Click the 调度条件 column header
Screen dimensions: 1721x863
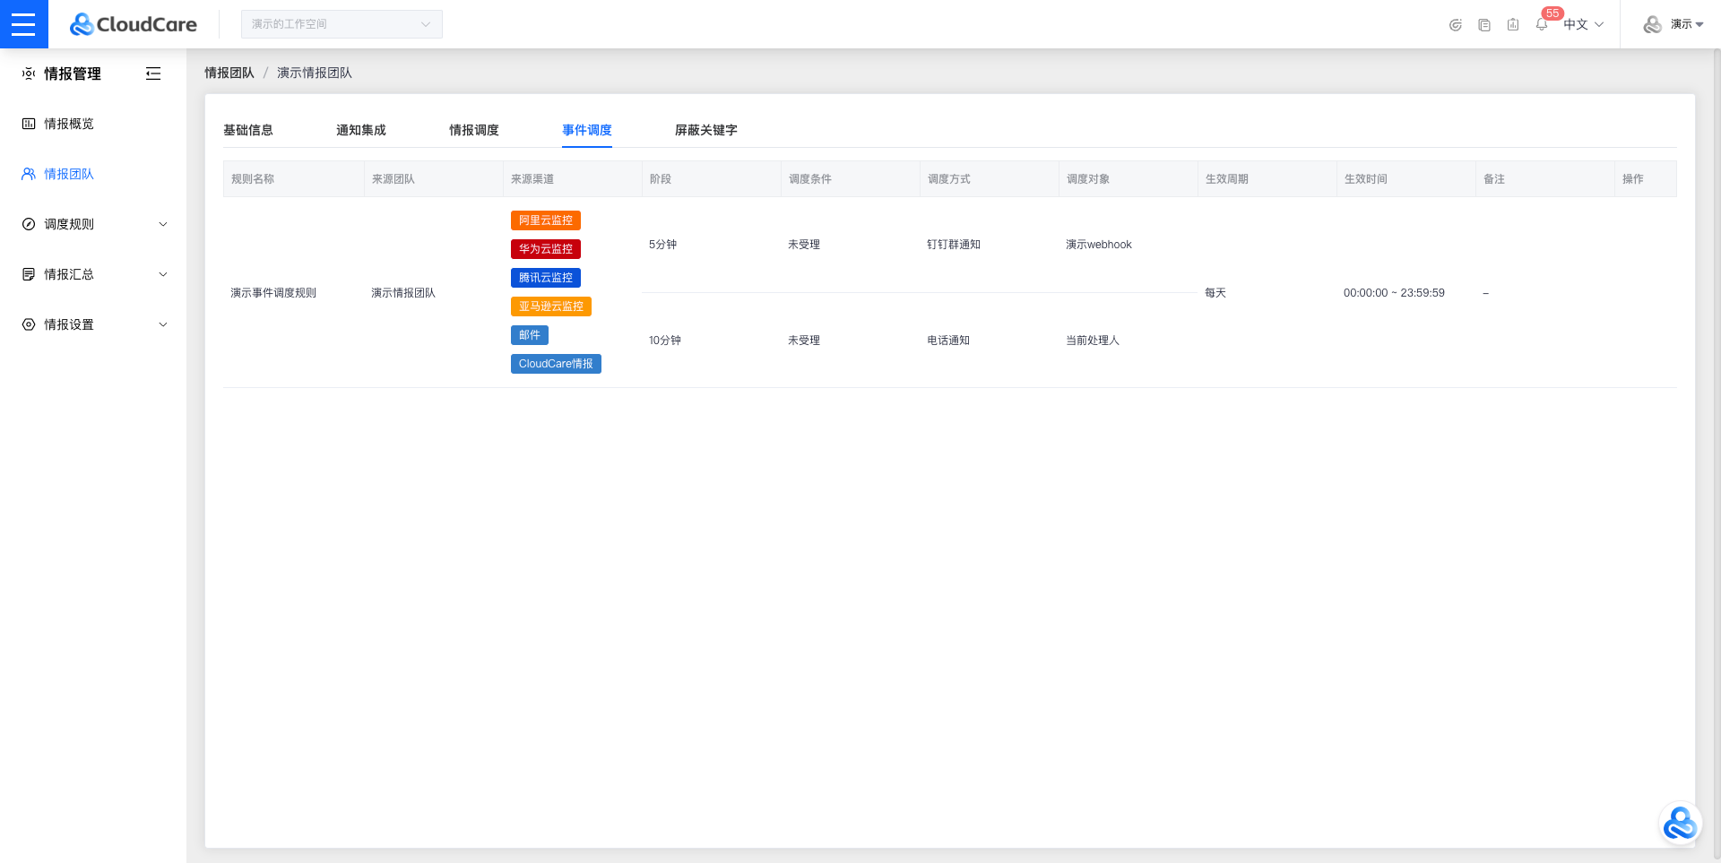click(x=851, y=179)
